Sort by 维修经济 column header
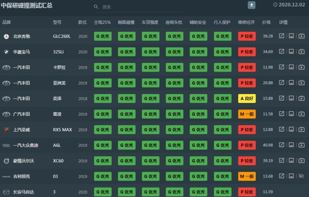 [x=246, y=22]
